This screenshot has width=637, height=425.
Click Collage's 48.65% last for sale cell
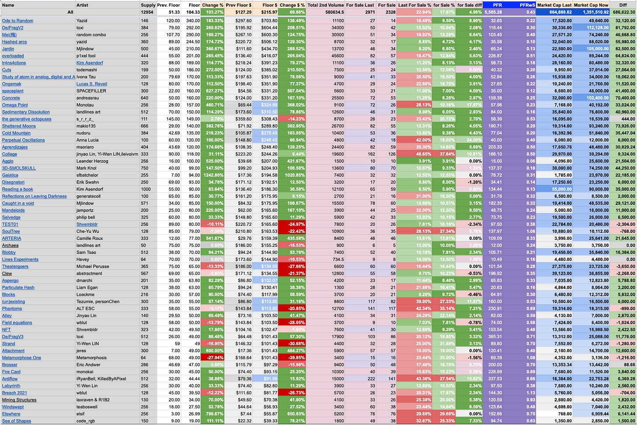414,154
